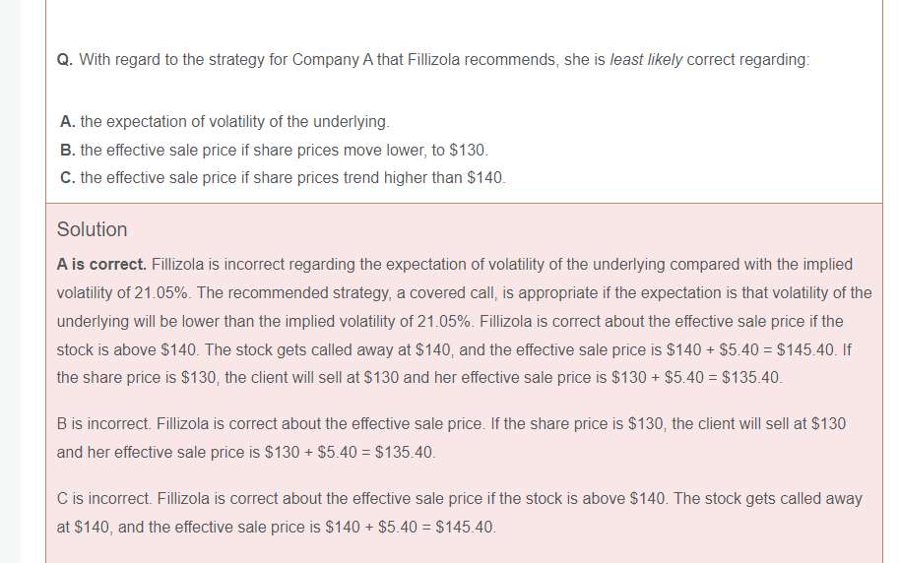Click the 'B is incorrect.' paragraph opening
The height and width of the screenshot is (563, 899).
coord(102,424)
